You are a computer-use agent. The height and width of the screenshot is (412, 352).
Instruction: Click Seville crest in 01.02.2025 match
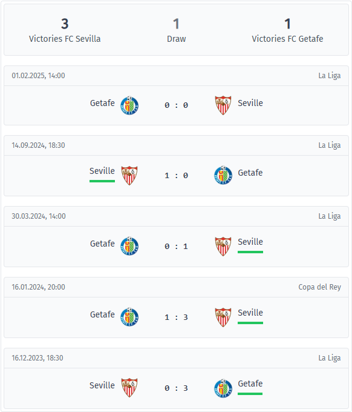click(x=223, y=105)
